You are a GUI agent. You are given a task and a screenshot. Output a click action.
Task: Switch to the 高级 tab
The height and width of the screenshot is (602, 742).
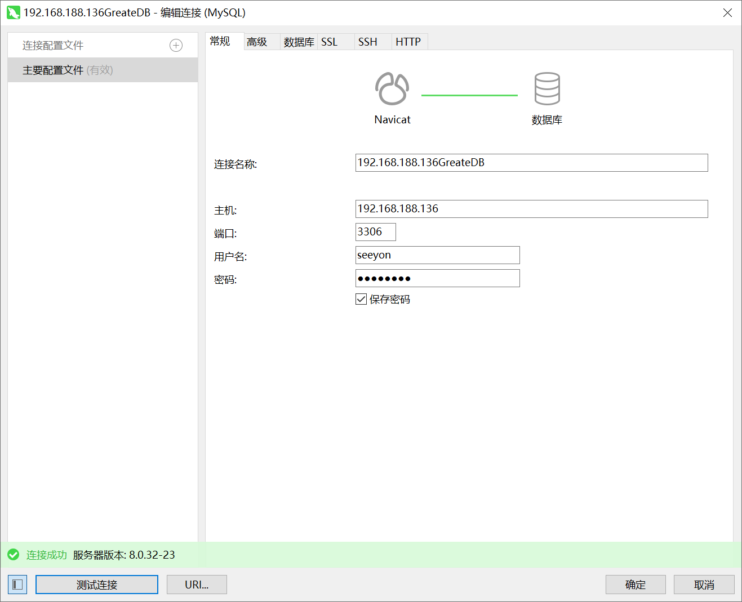[257, 42]
